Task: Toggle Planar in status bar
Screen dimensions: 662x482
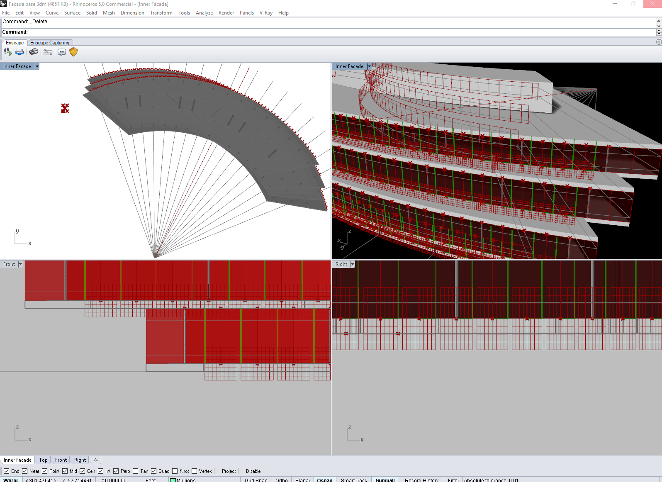Action: click(x=303, y=480)
